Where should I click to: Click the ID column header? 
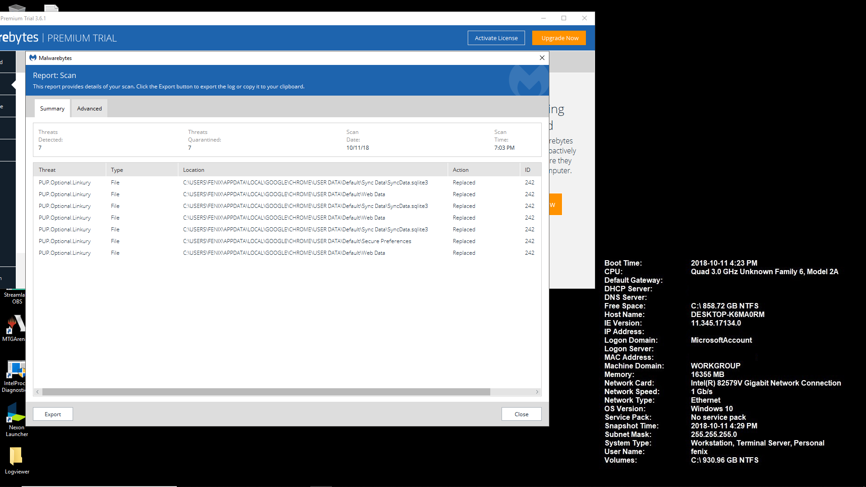530,170
